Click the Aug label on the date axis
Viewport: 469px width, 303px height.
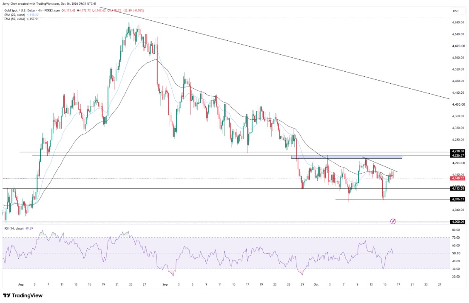pos(21,284)
